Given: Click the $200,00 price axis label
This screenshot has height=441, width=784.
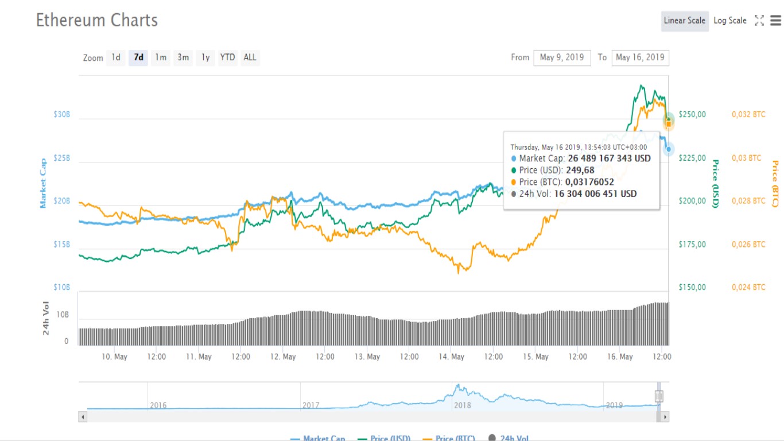Looking at the screenshot, I should point(692,201).
